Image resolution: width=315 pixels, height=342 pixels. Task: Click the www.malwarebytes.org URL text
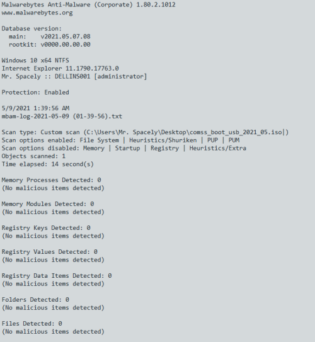[x=37, y=13]
